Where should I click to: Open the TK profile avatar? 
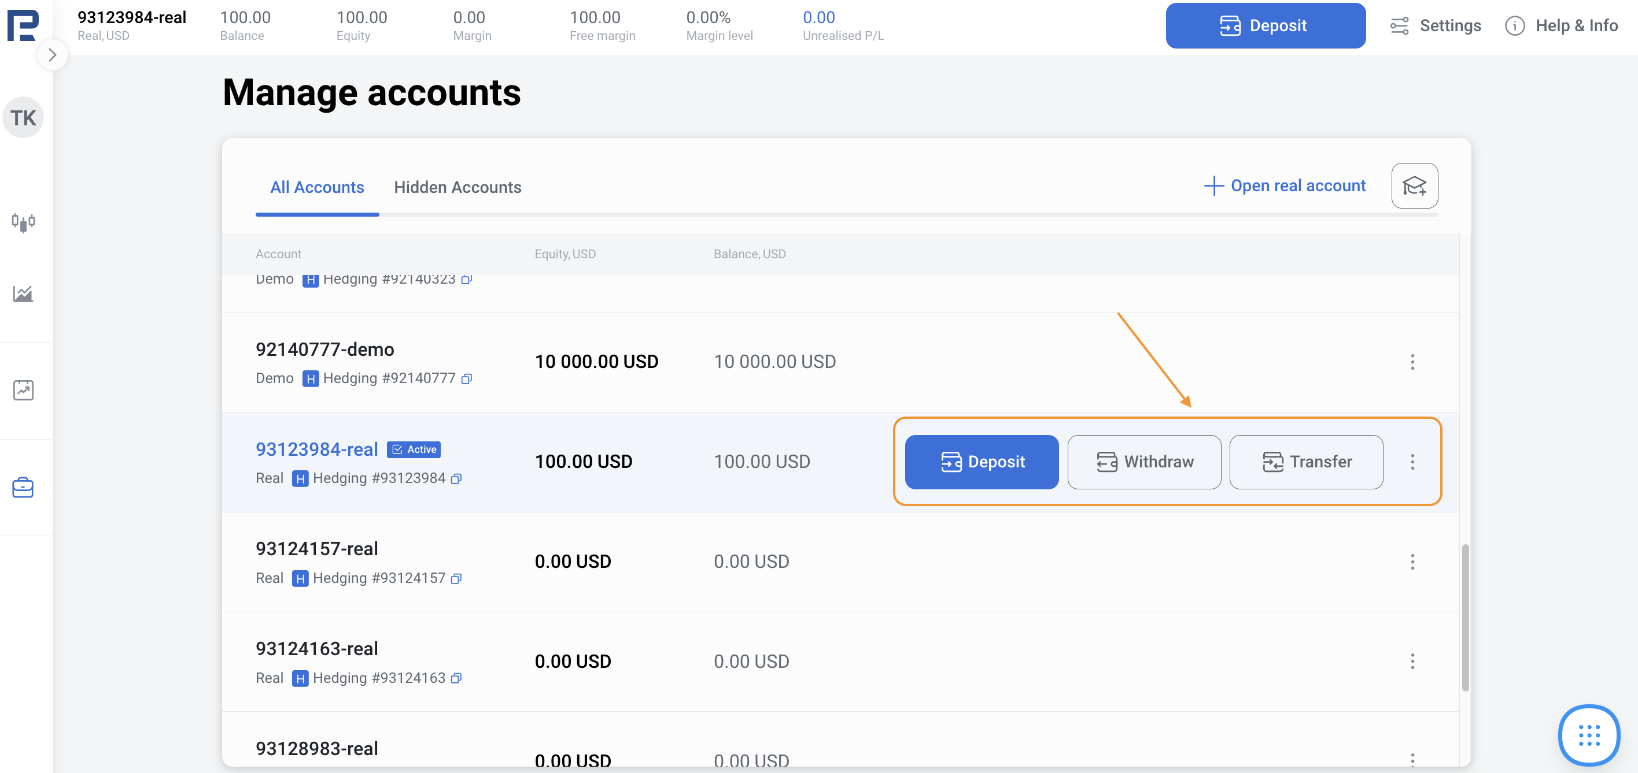point(24,117)
